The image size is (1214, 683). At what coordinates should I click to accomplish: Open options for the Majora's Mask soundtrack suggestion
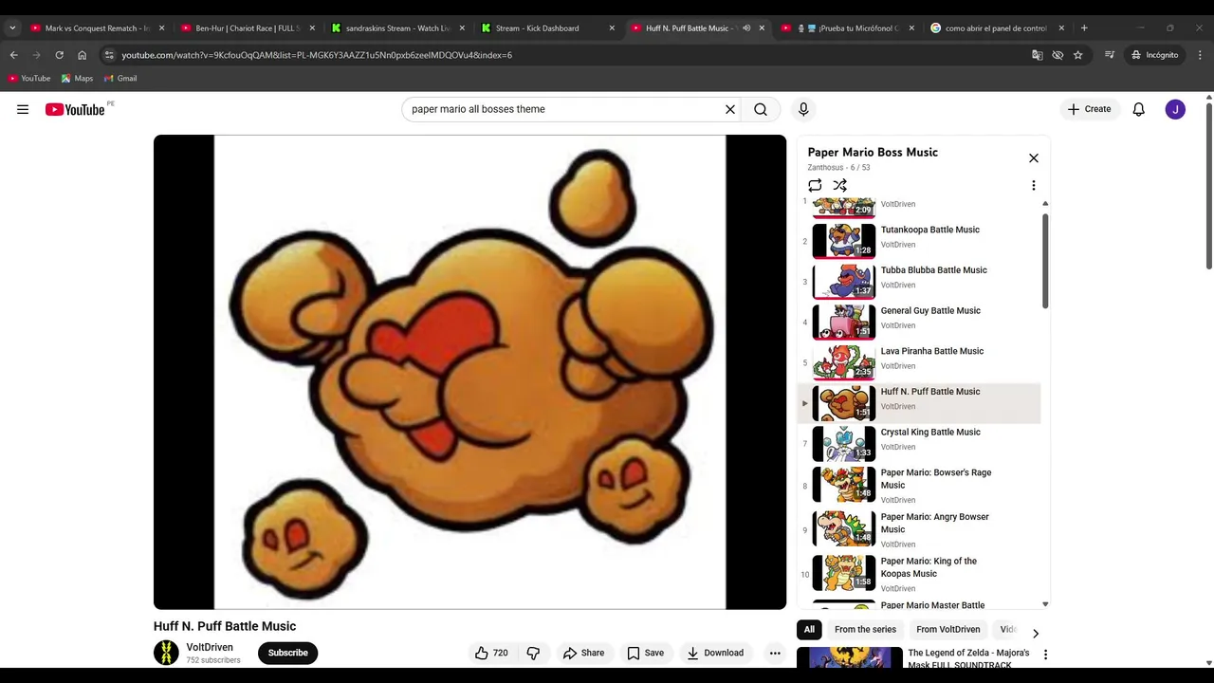1045,655
